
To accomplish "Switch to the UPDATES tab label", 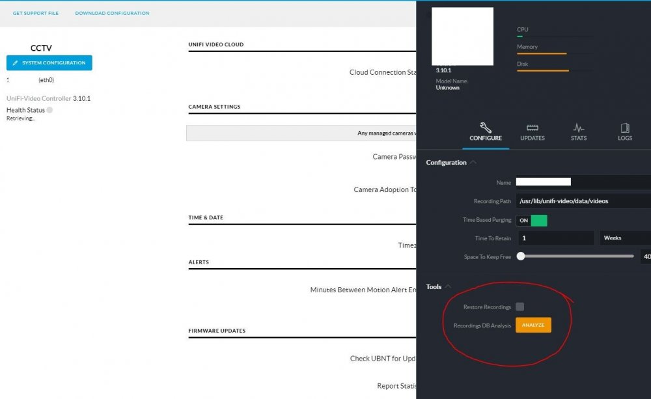I will 533,138.
